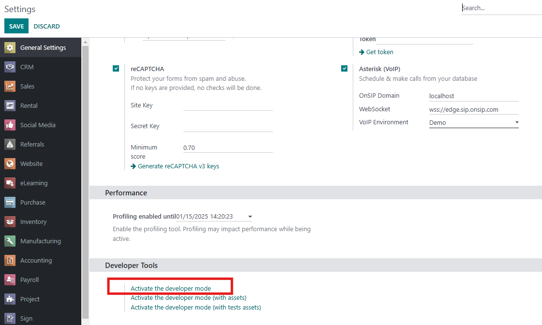Click the Secret Key input field

click(x=228, y=126)
